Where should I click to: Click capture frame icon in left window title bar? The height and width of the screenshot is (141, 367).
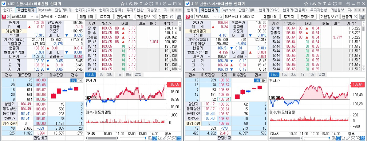coord(151,4)
